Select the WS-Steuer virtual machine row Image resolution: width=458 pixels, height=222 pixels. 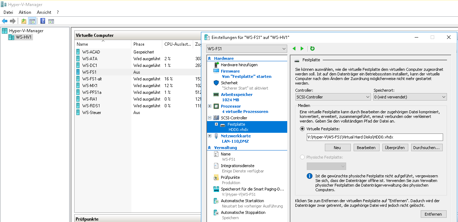coord(138,113)
